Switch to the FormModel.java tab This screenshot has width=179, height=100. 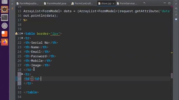55,4
